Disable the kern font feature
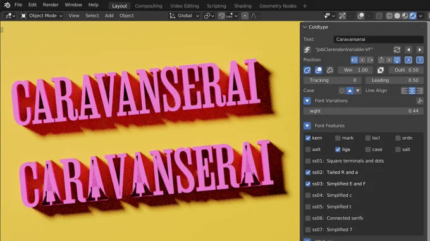 coord(308,138)
